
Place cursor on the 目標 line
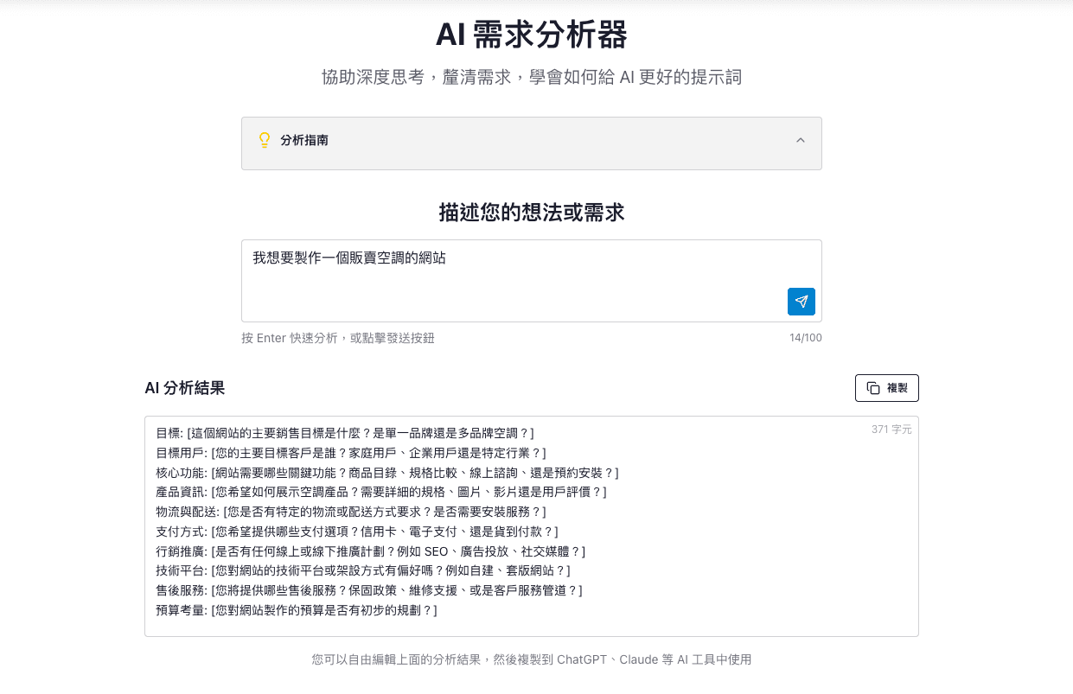pos(346,434)
